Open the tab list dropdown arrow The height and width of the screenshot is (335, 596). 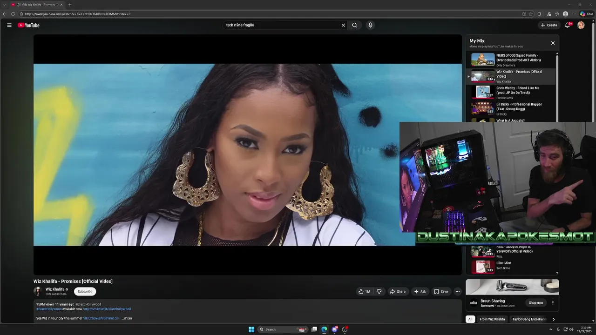pos(4,5)
